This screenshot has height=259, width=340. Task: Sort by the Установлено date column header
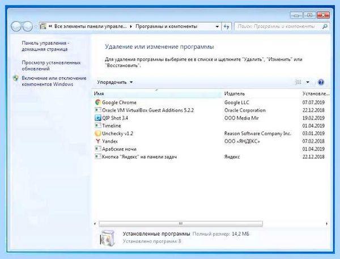tap(316, 94)
